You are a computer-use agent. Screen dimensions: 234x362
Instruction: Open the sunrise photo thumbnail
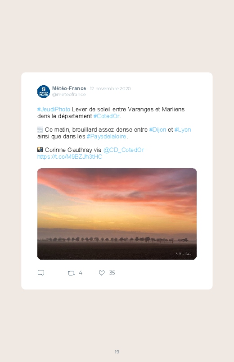coord(117,214)
